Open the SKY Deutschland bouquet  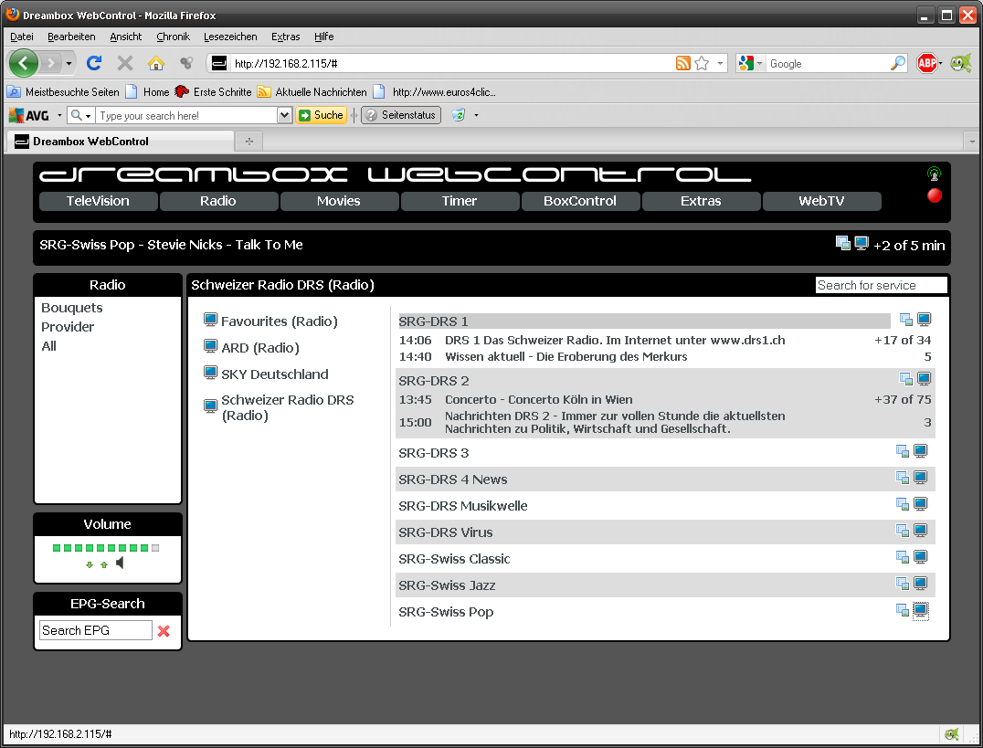pos(275,374)
